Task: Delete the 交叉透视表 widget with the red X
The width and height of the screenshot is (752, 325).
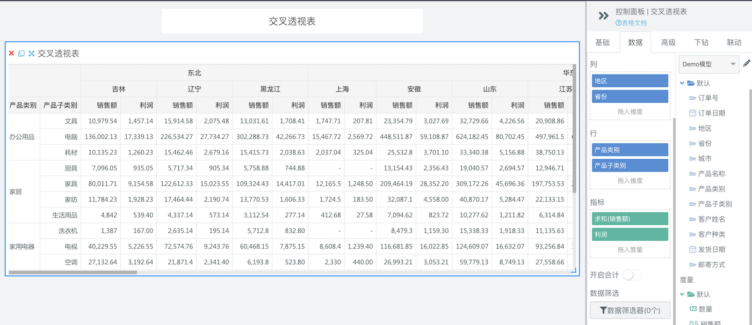Action: point(11,54)
